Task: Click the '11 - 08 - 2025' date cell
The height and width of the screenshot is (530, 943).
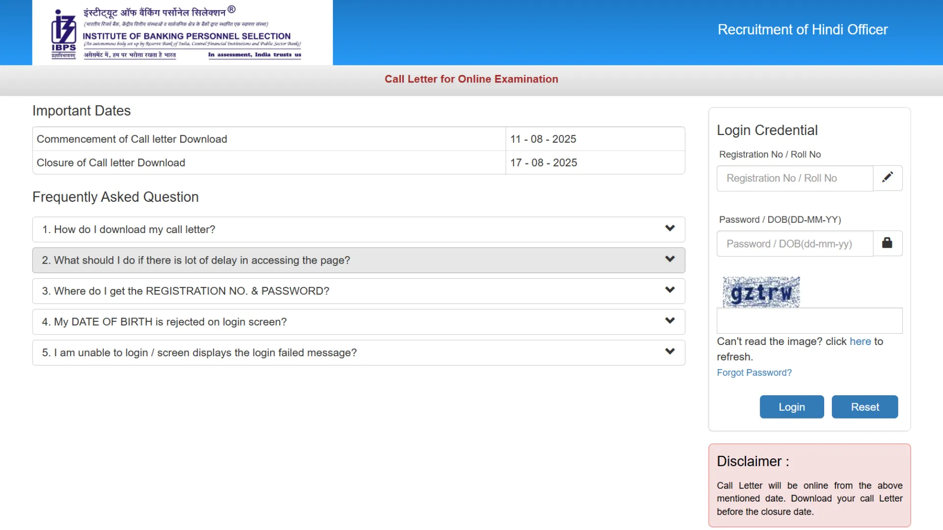Action: [x=595, y=139]
